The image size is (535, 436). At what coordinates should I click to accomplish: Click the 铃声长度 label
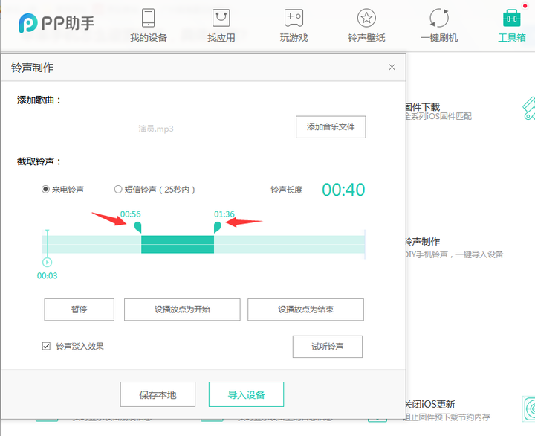[287, 190]
